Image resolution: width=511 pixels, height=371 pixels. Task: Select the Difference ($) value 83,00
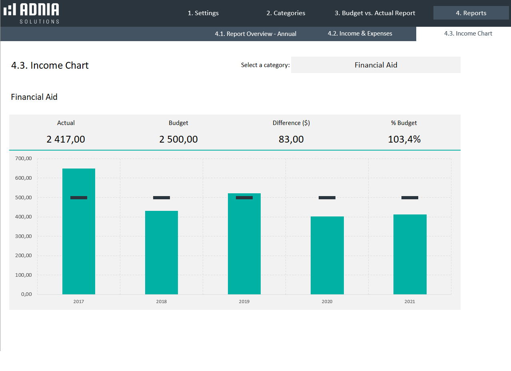point(291,139)
